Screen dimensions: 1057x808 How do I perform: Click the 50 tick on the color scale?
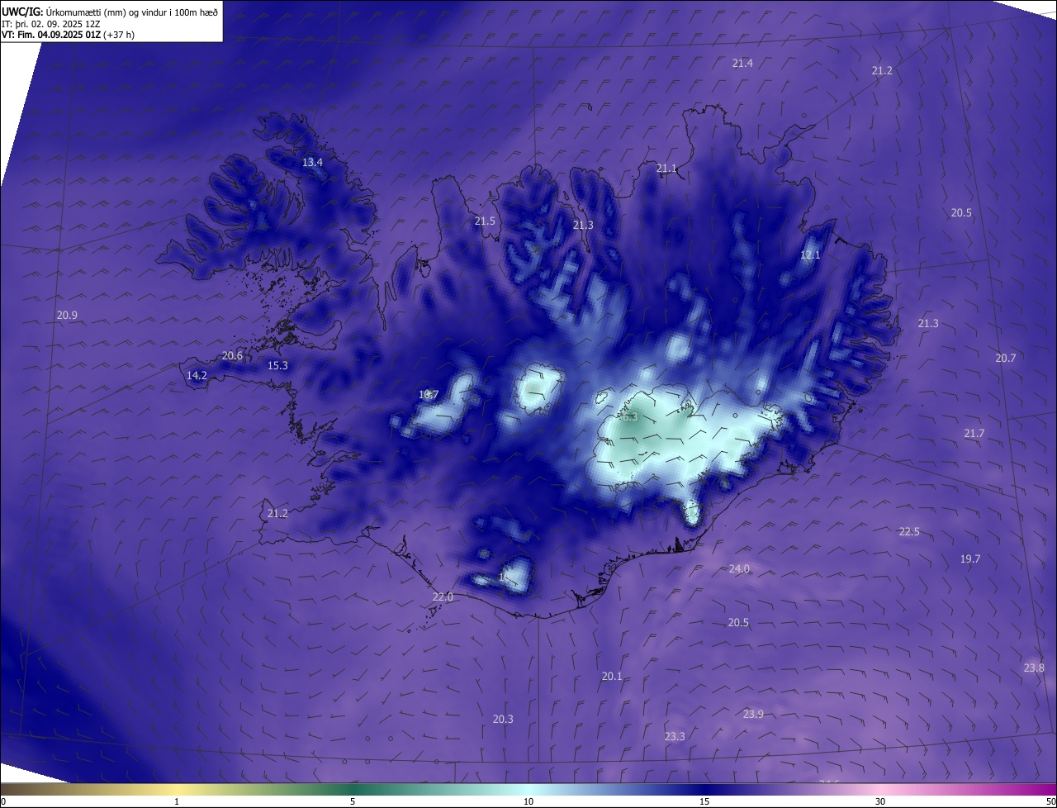coord(1050,801)
